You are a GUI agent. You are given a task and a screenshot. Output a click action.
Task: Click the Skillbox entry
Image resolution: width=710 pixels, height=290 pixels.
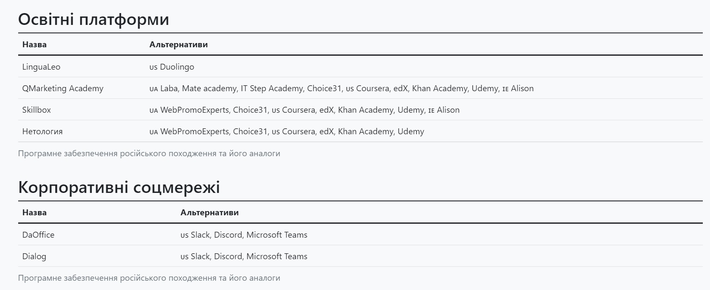point(36,110)
